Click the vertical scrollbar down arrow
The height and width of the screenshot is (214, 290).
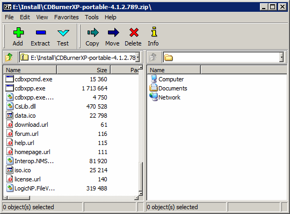141,194
